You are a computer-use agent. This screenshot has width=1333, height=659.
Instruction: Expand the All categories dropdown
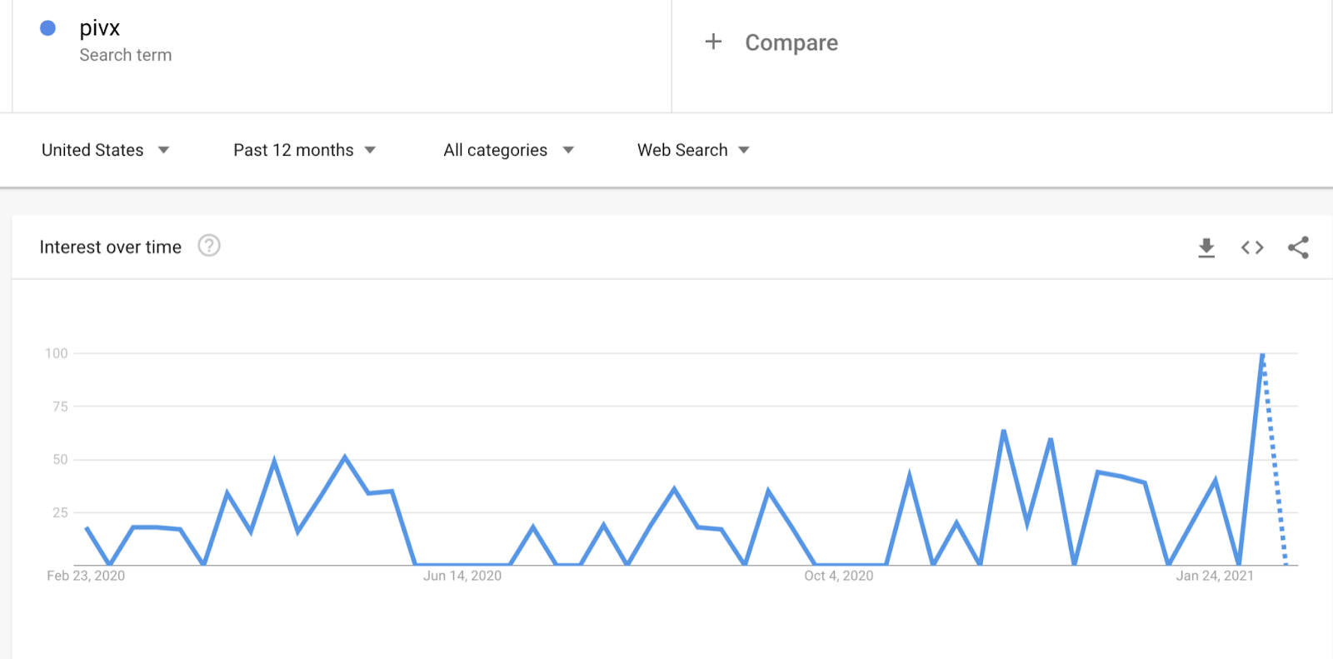tap(509, 150)
